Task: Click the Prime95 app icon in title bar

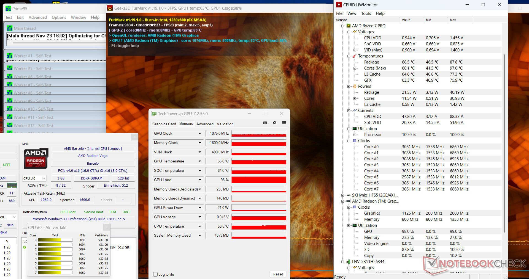Action: (8, 9)
